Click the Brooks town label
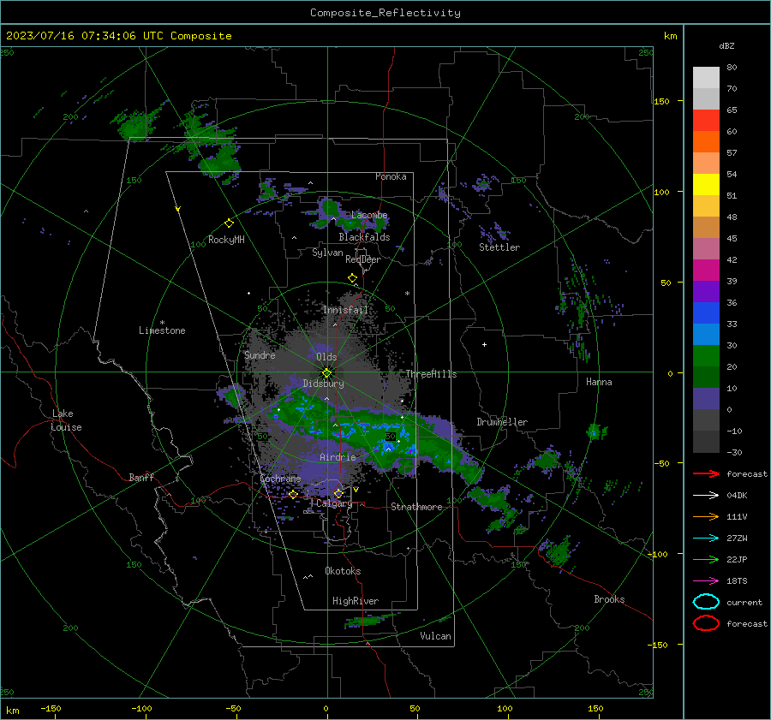 tap(609, 599)
